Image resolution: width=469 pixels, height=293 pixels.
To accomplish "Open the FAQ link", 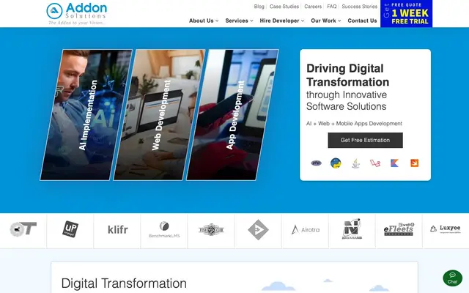I will (x=332, y=7).
